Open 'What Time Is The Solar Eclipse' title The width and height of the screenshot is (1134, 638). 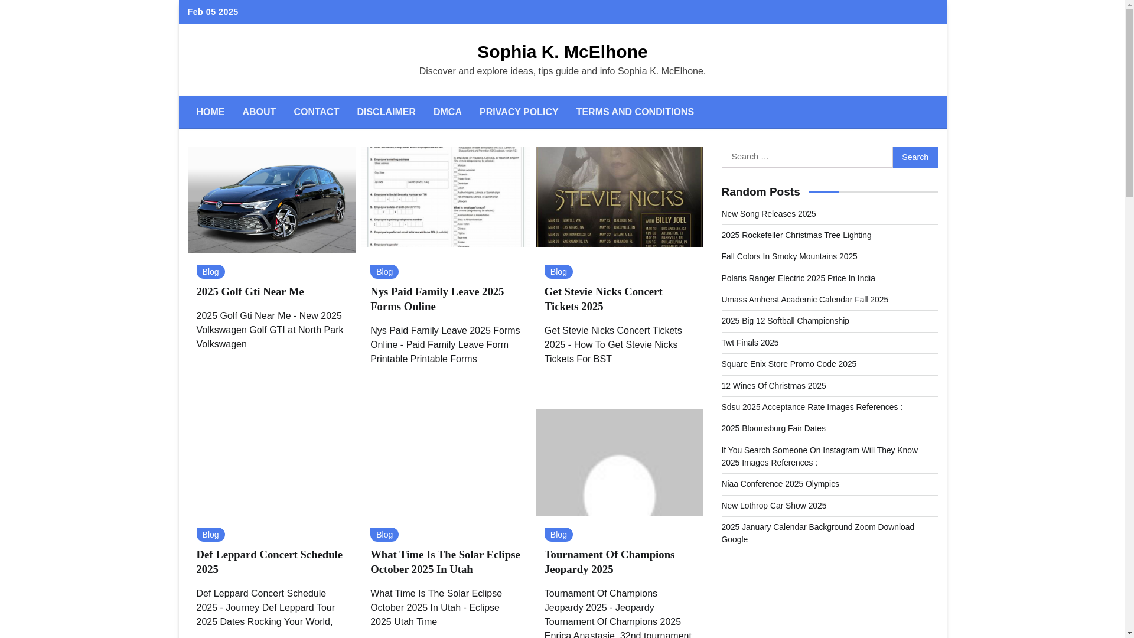(445, 562)
